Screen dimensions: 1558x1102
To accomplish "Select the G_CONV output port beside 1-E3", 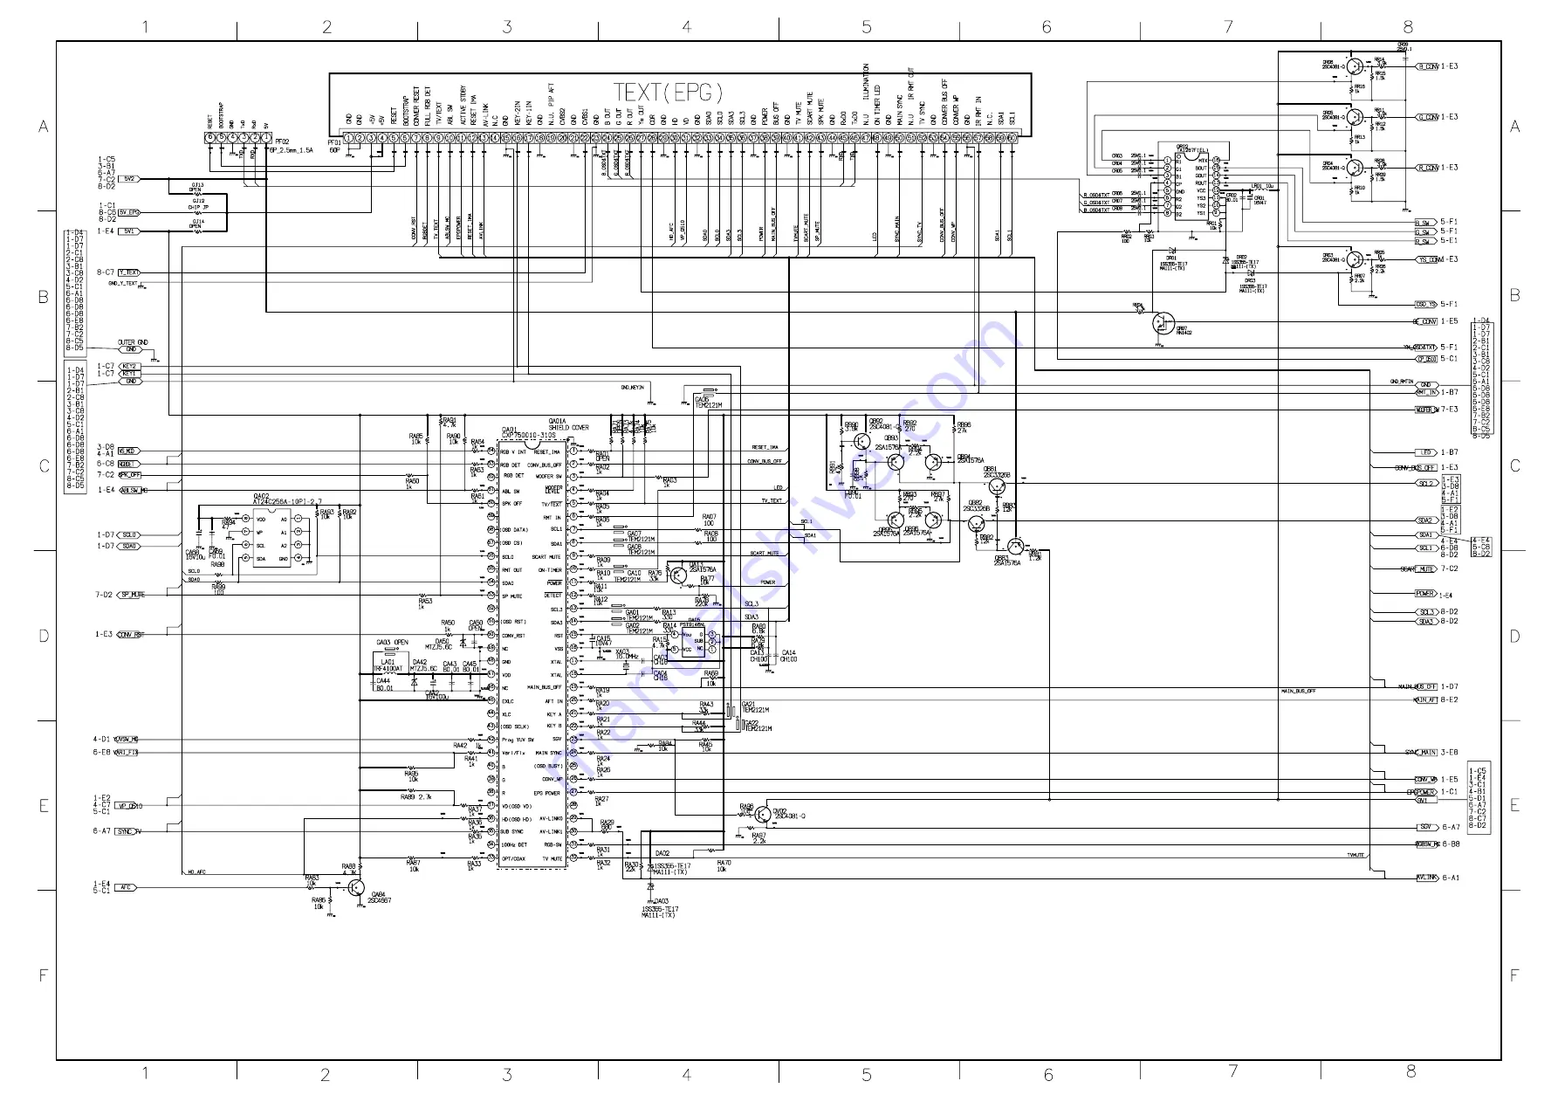I will pos(1426,117).
